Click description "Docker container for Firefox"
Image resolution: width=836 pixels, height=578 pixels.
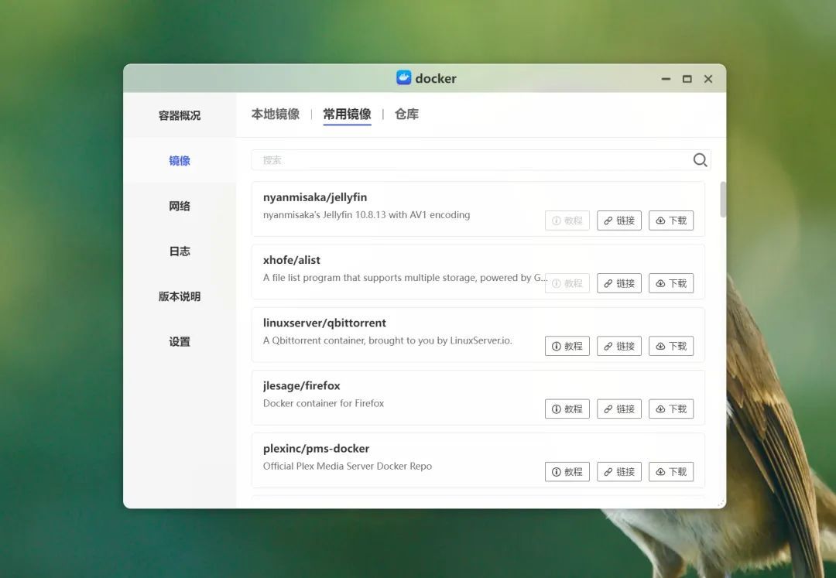pyautogui.click(x=324, y=403)
